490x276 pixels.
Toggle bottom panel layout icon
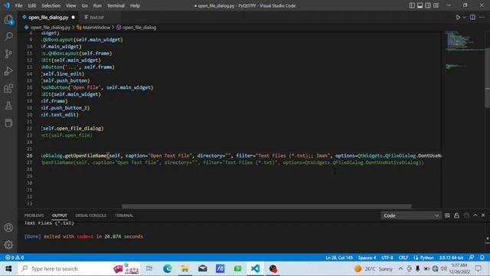[420, 5]
